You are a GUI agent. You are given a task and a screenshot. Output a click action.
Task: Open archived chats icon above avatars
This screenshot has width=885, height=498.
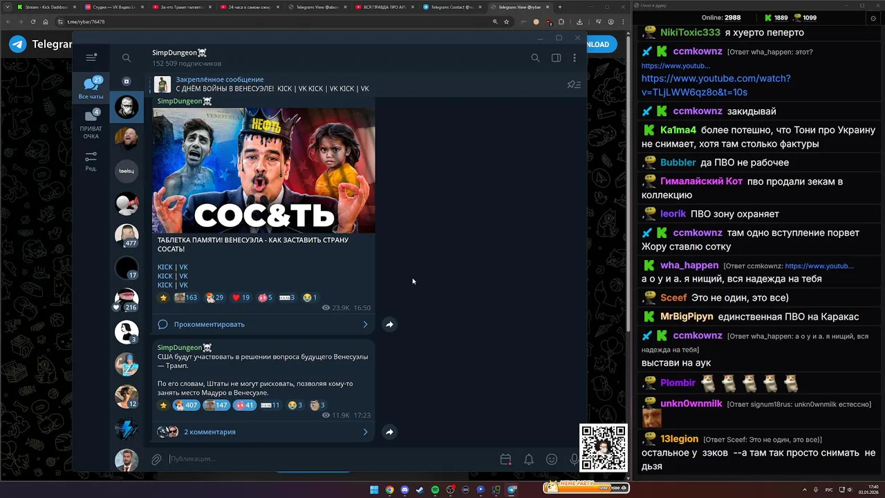tap(127, 81)
